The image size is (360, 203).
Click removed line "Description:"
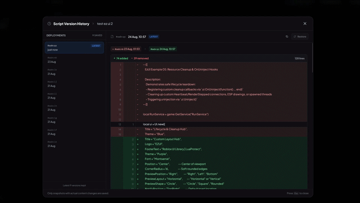[x=209, y=79]
